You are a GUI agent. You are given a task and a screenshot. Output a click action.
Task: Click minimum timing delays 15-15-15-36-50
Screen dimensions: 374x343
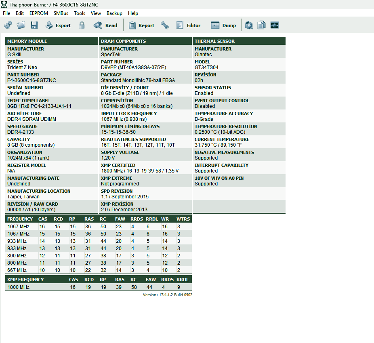tap(118, 132)
